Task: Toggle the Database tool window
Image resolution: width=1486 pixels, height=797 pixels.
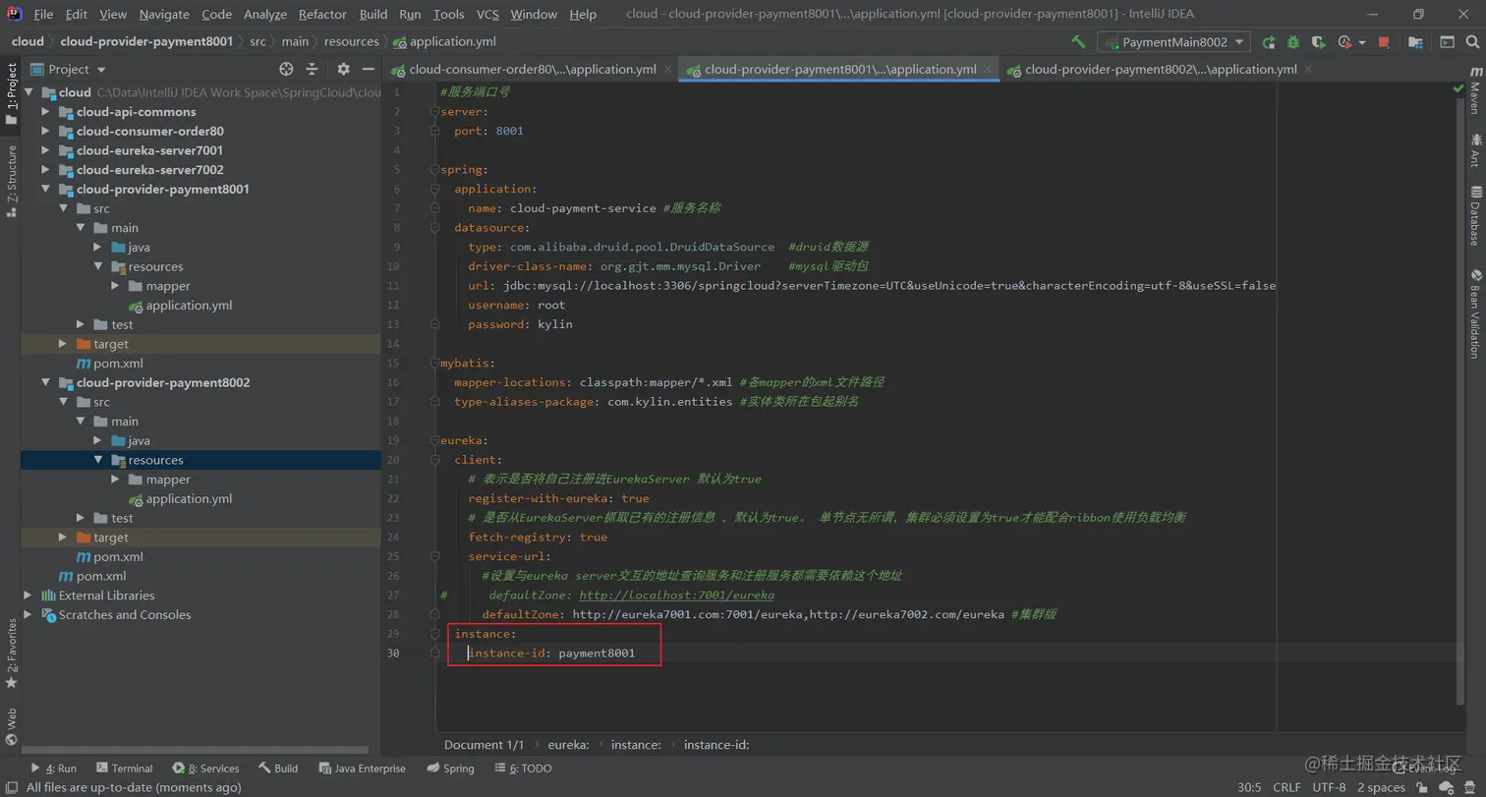Action: (x=1475, y=215)
